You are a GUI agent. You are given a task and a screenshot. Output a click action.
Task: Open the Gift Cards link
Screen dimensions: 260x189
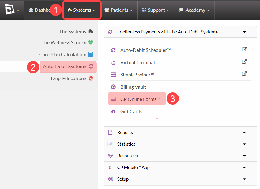[131, 111]
